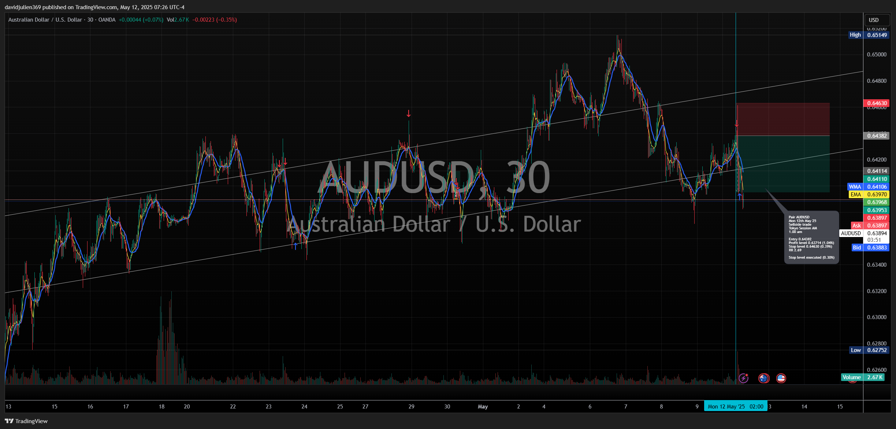Click the WMA 0.64106 indicator label
896x429 pixels.
pos(868,186)
